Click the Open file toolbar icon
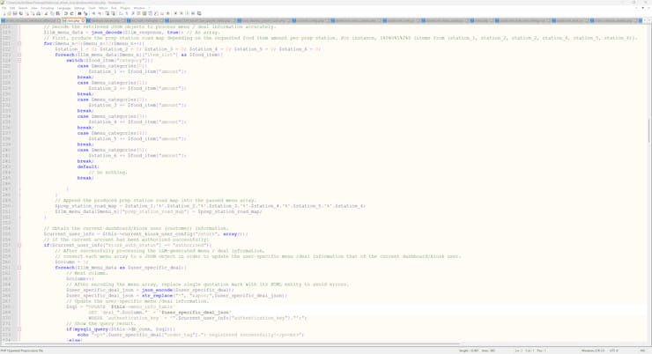This screenshot has width=652, height=354. [x=10, y=13]
